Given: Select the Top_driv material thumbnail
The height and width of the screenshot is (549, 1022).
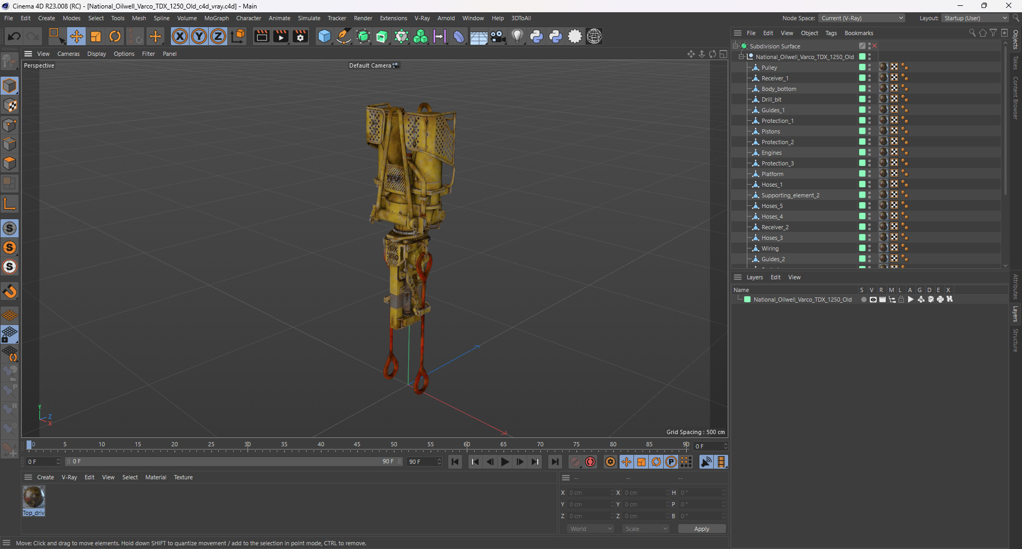Looking at the screenshot, I should tap(34, 497).
